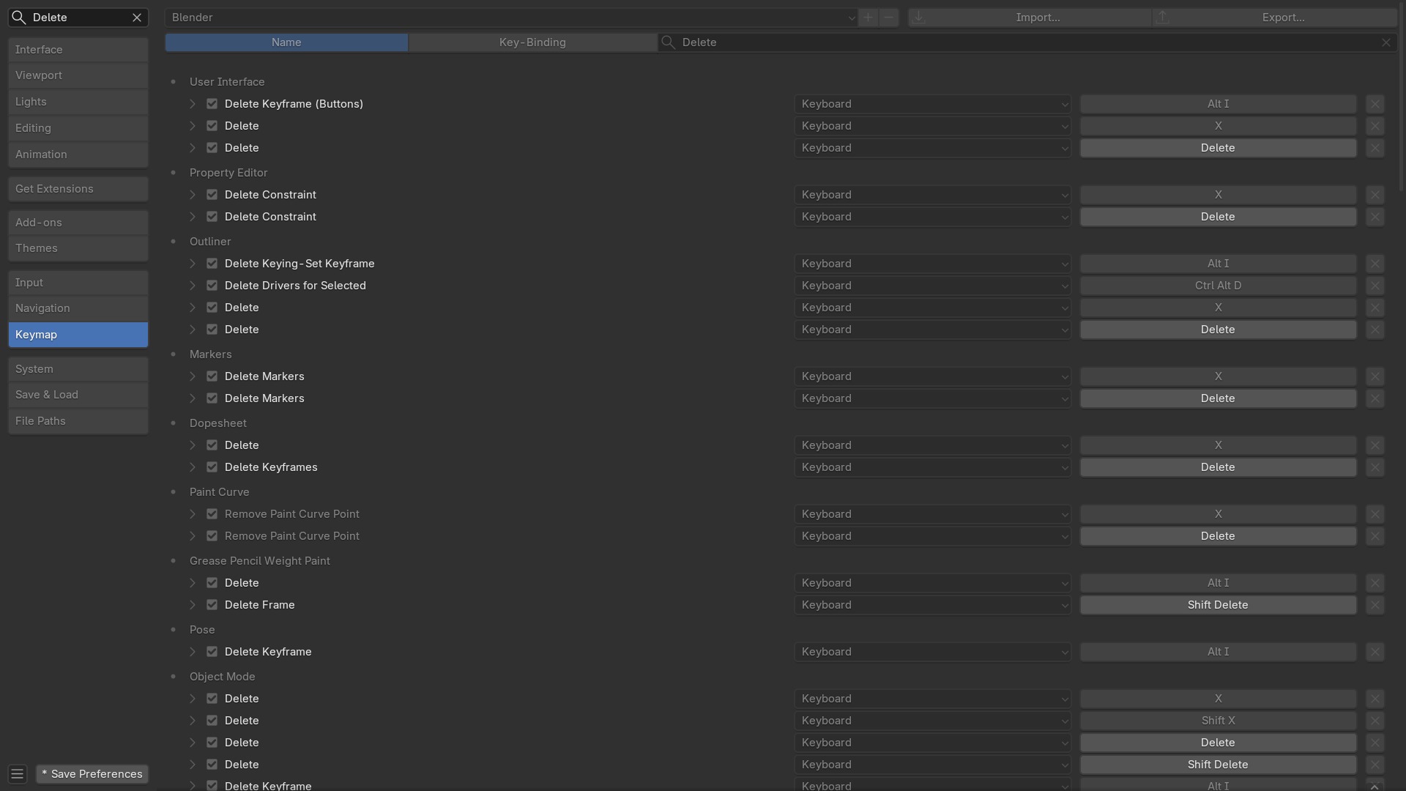The height and width of the screenshot is (791, 1406).
Task: Clear the Delete text in sidebar search
Action: pos(137,18)
